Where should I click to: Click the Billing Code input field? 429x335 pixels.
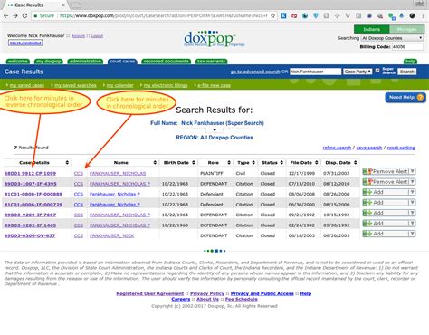coord(407,47)
